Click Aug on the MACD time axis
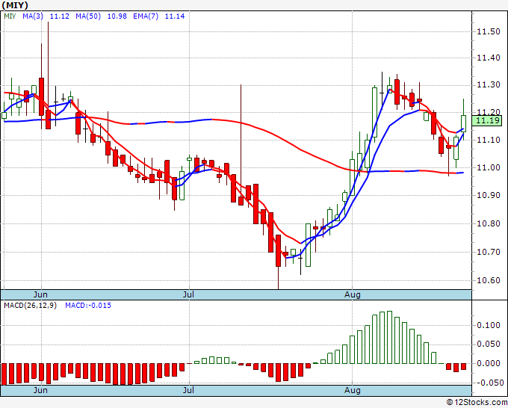The height and width of the screenshot is (408, 508). (352, 390)
